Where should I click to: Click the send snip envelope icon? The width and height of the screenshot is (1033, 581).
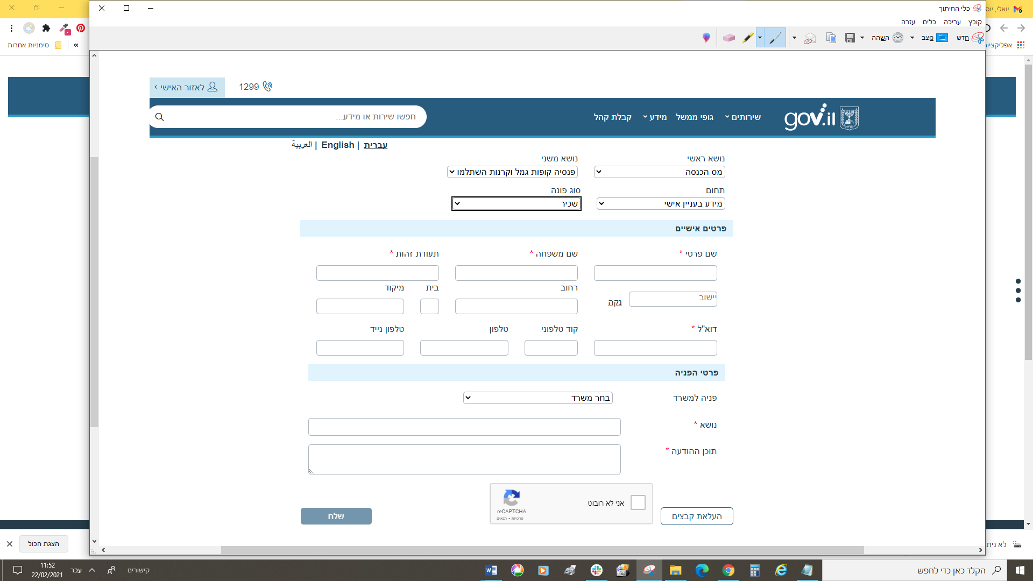810,38
